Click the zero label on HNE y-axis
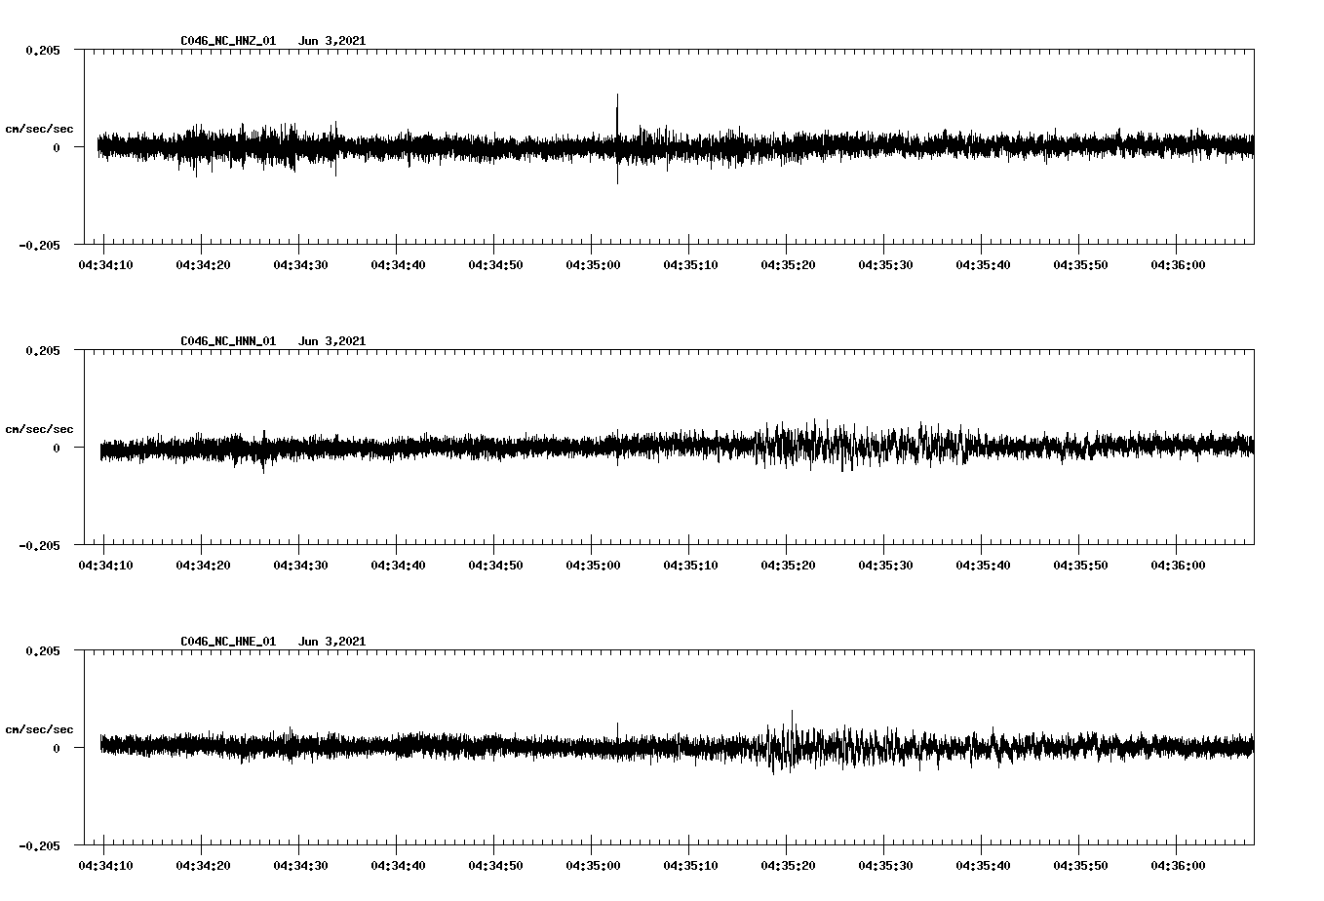 click(x=57, y=749)
